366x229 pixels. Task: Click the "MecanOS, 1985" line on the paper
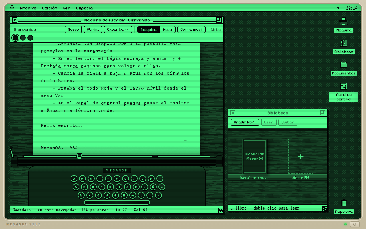pos(59,148)
